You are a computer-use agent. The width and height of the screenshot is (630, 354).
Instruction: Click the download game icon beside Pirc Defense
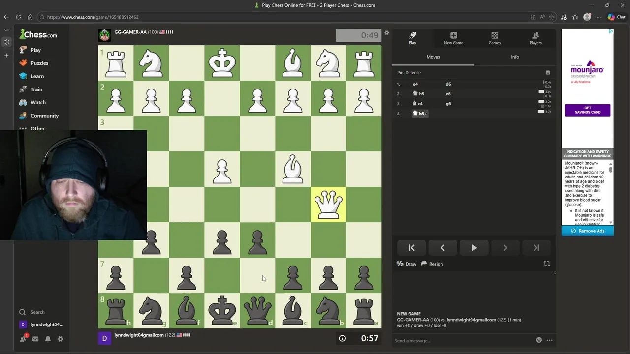coord(548,73)
